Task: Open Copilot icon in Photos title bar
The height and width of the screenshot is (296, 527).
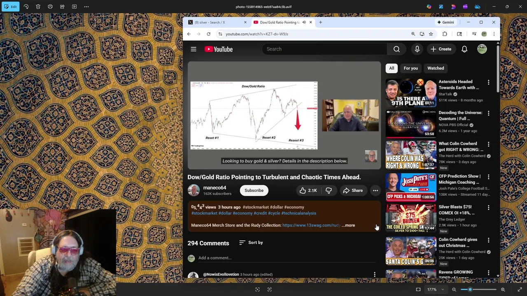Action: (429, 7)
